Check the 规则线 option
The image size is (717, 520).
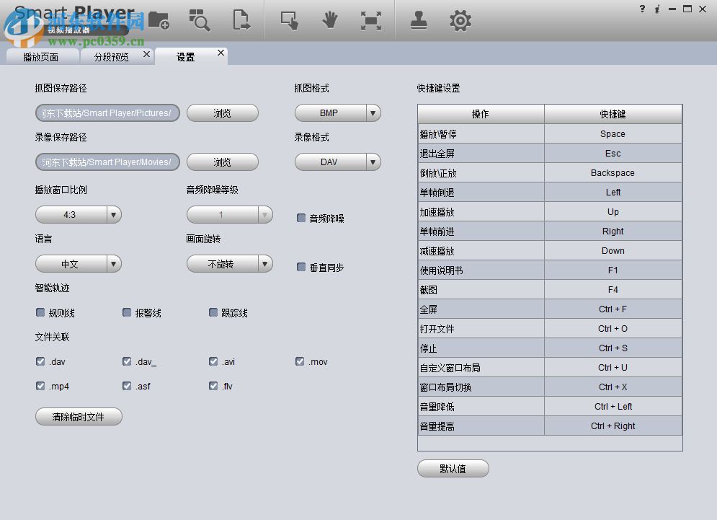point(40,312)
